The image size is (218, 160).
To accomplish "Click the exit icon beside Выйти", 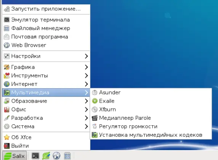I will pos(7,146).
